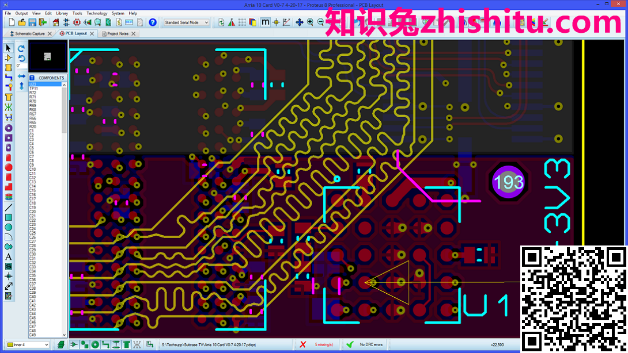Select the Pad Stack tool
Viewport: 628px width, 353px height.
(x=8, y=197)
